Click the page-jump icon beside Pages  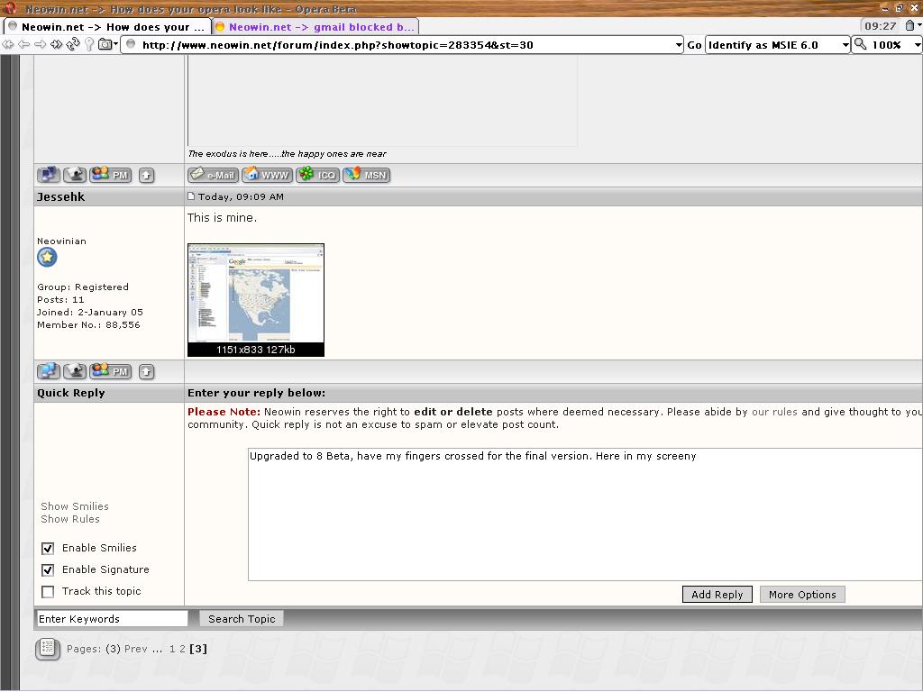coord(48,649)
